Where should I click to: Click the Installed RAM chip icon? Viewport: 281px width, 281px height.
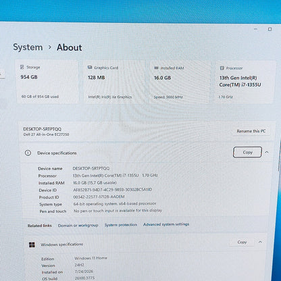click(x=156, y=68)
